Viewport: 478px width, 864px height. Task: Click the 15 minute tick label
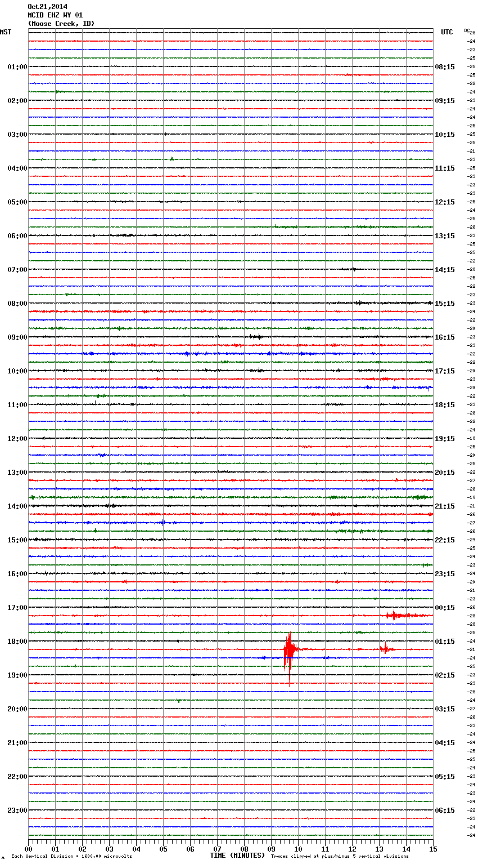tap(433, 849)
